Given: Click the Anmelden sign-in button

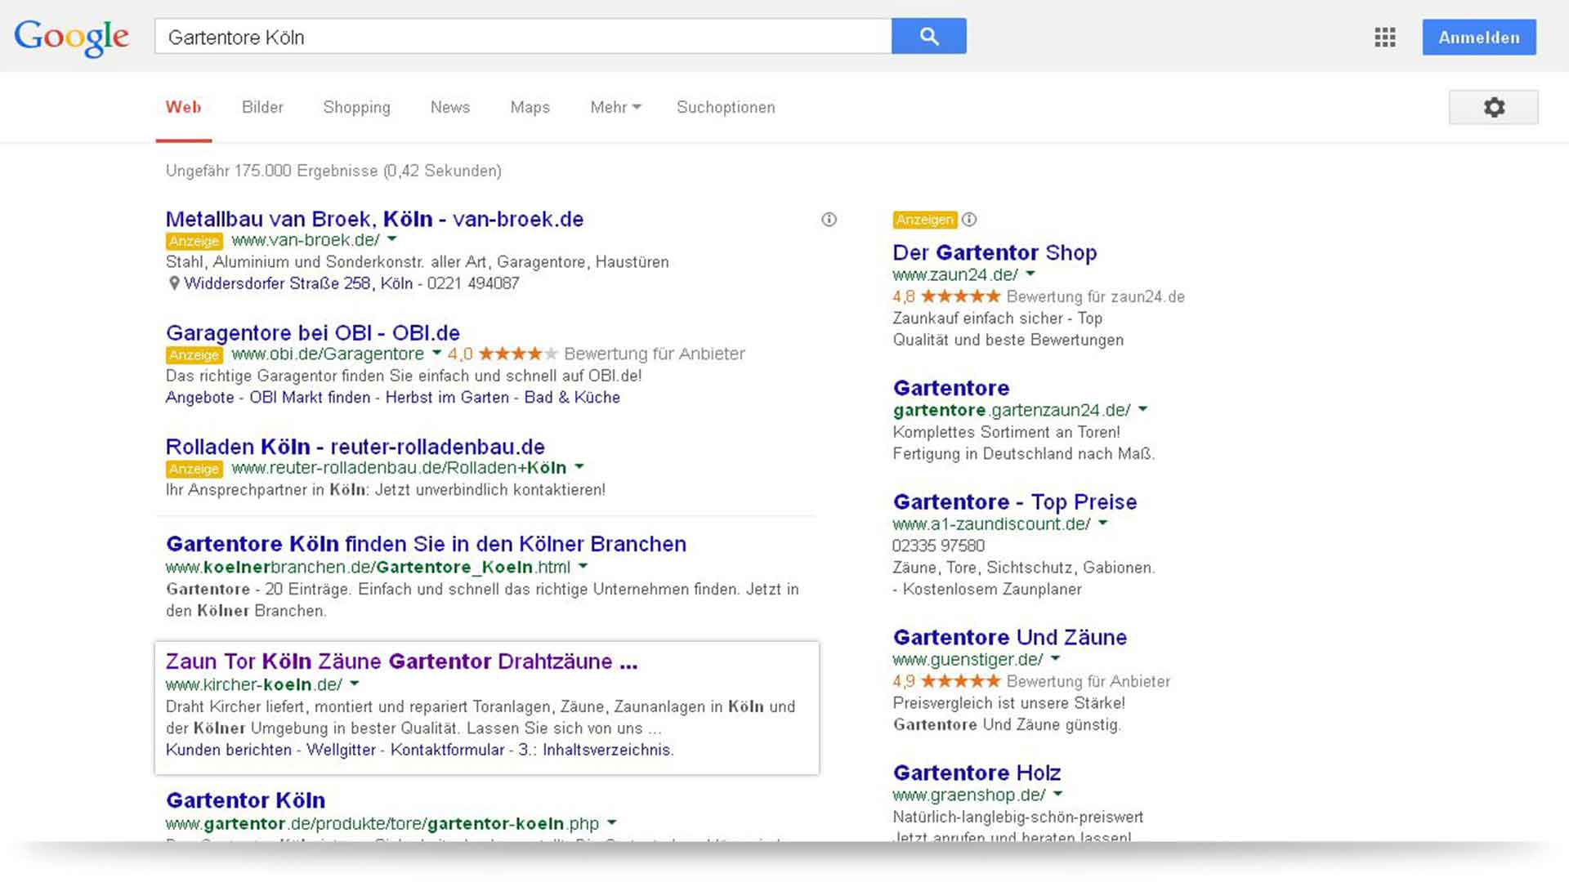Looking at the screenshot, I should pyautogui.click(x=1479, y=38).
